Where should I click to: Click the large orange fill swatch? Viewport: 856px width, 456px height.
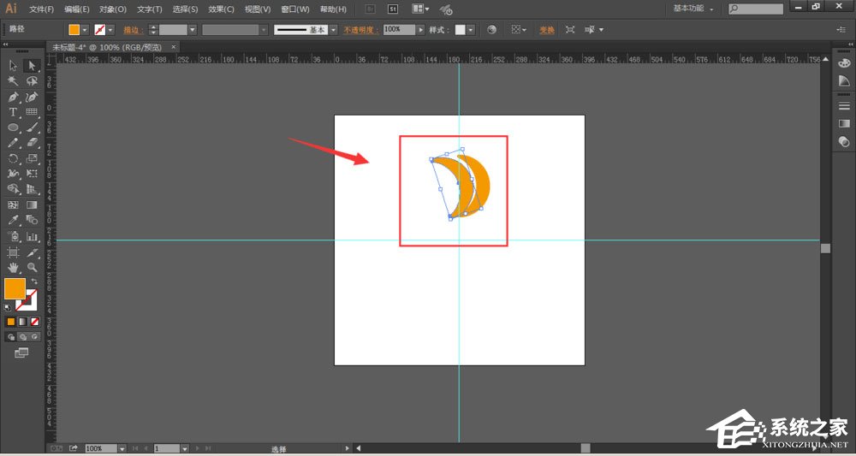pyautogui.click(x=15, y=288)
